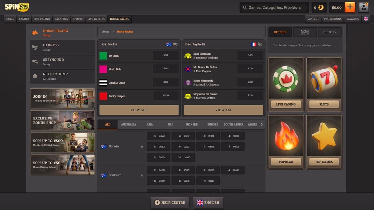This screenshot has width=374, height=210.
Task: Select Dr. Odin green silk swatch
Action: 103,56
